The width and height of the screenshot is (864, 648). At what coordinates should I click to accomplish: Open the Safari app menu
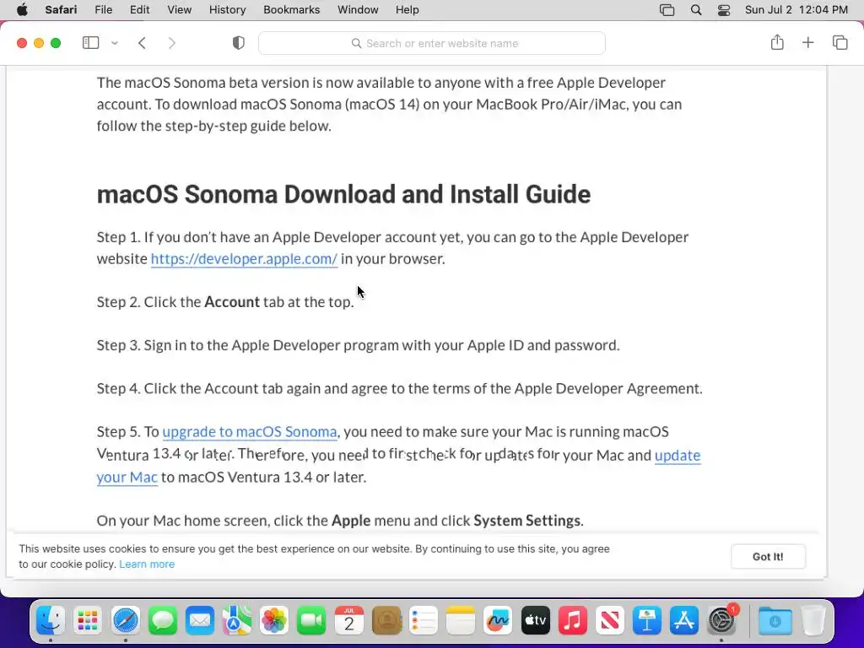(x=61, y=10)
